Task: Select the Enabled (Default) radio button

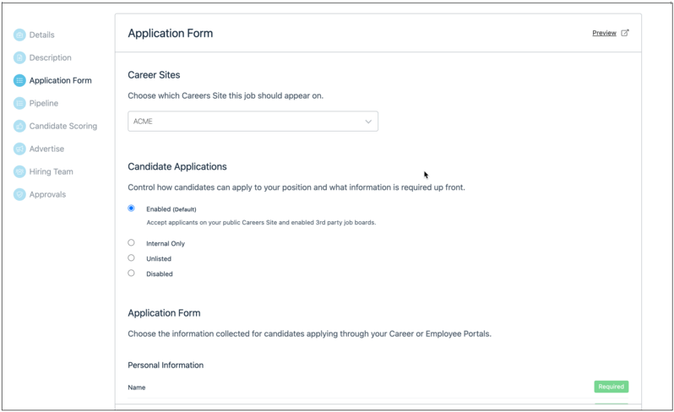Action: (x=131, y=209)
